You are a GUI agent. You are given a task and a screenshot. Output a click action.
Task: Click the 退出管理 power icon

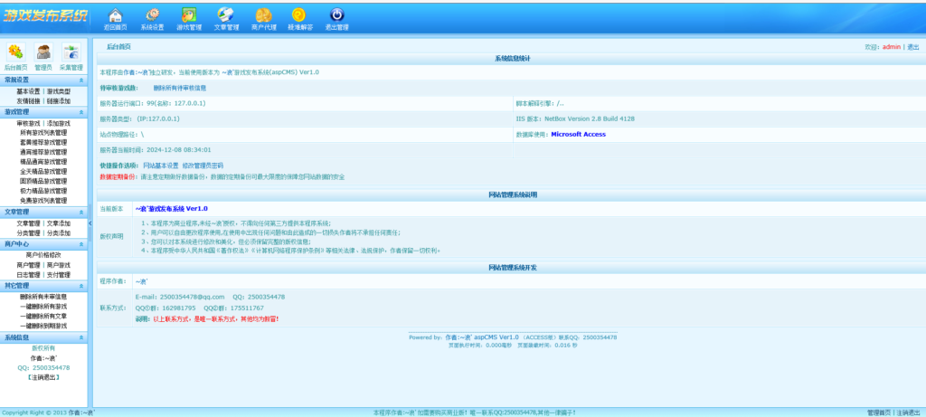[x=336, y=15]
